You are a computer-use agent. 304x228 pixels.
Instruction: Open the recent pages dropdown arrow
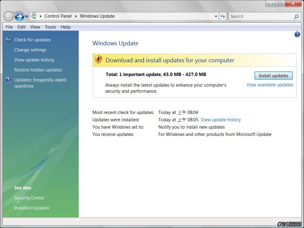point(27,17)
